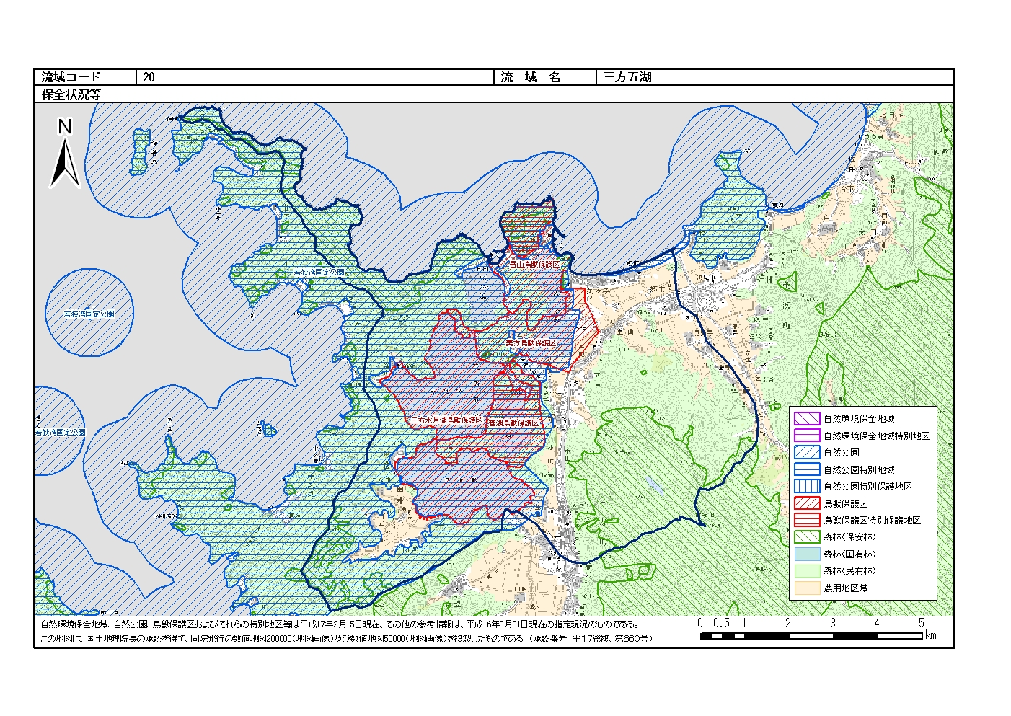The width and height of the screenshot is (1011, 716).
Task: Click the 三方五湖 basin name cell
Action: [x=775, y=77]
